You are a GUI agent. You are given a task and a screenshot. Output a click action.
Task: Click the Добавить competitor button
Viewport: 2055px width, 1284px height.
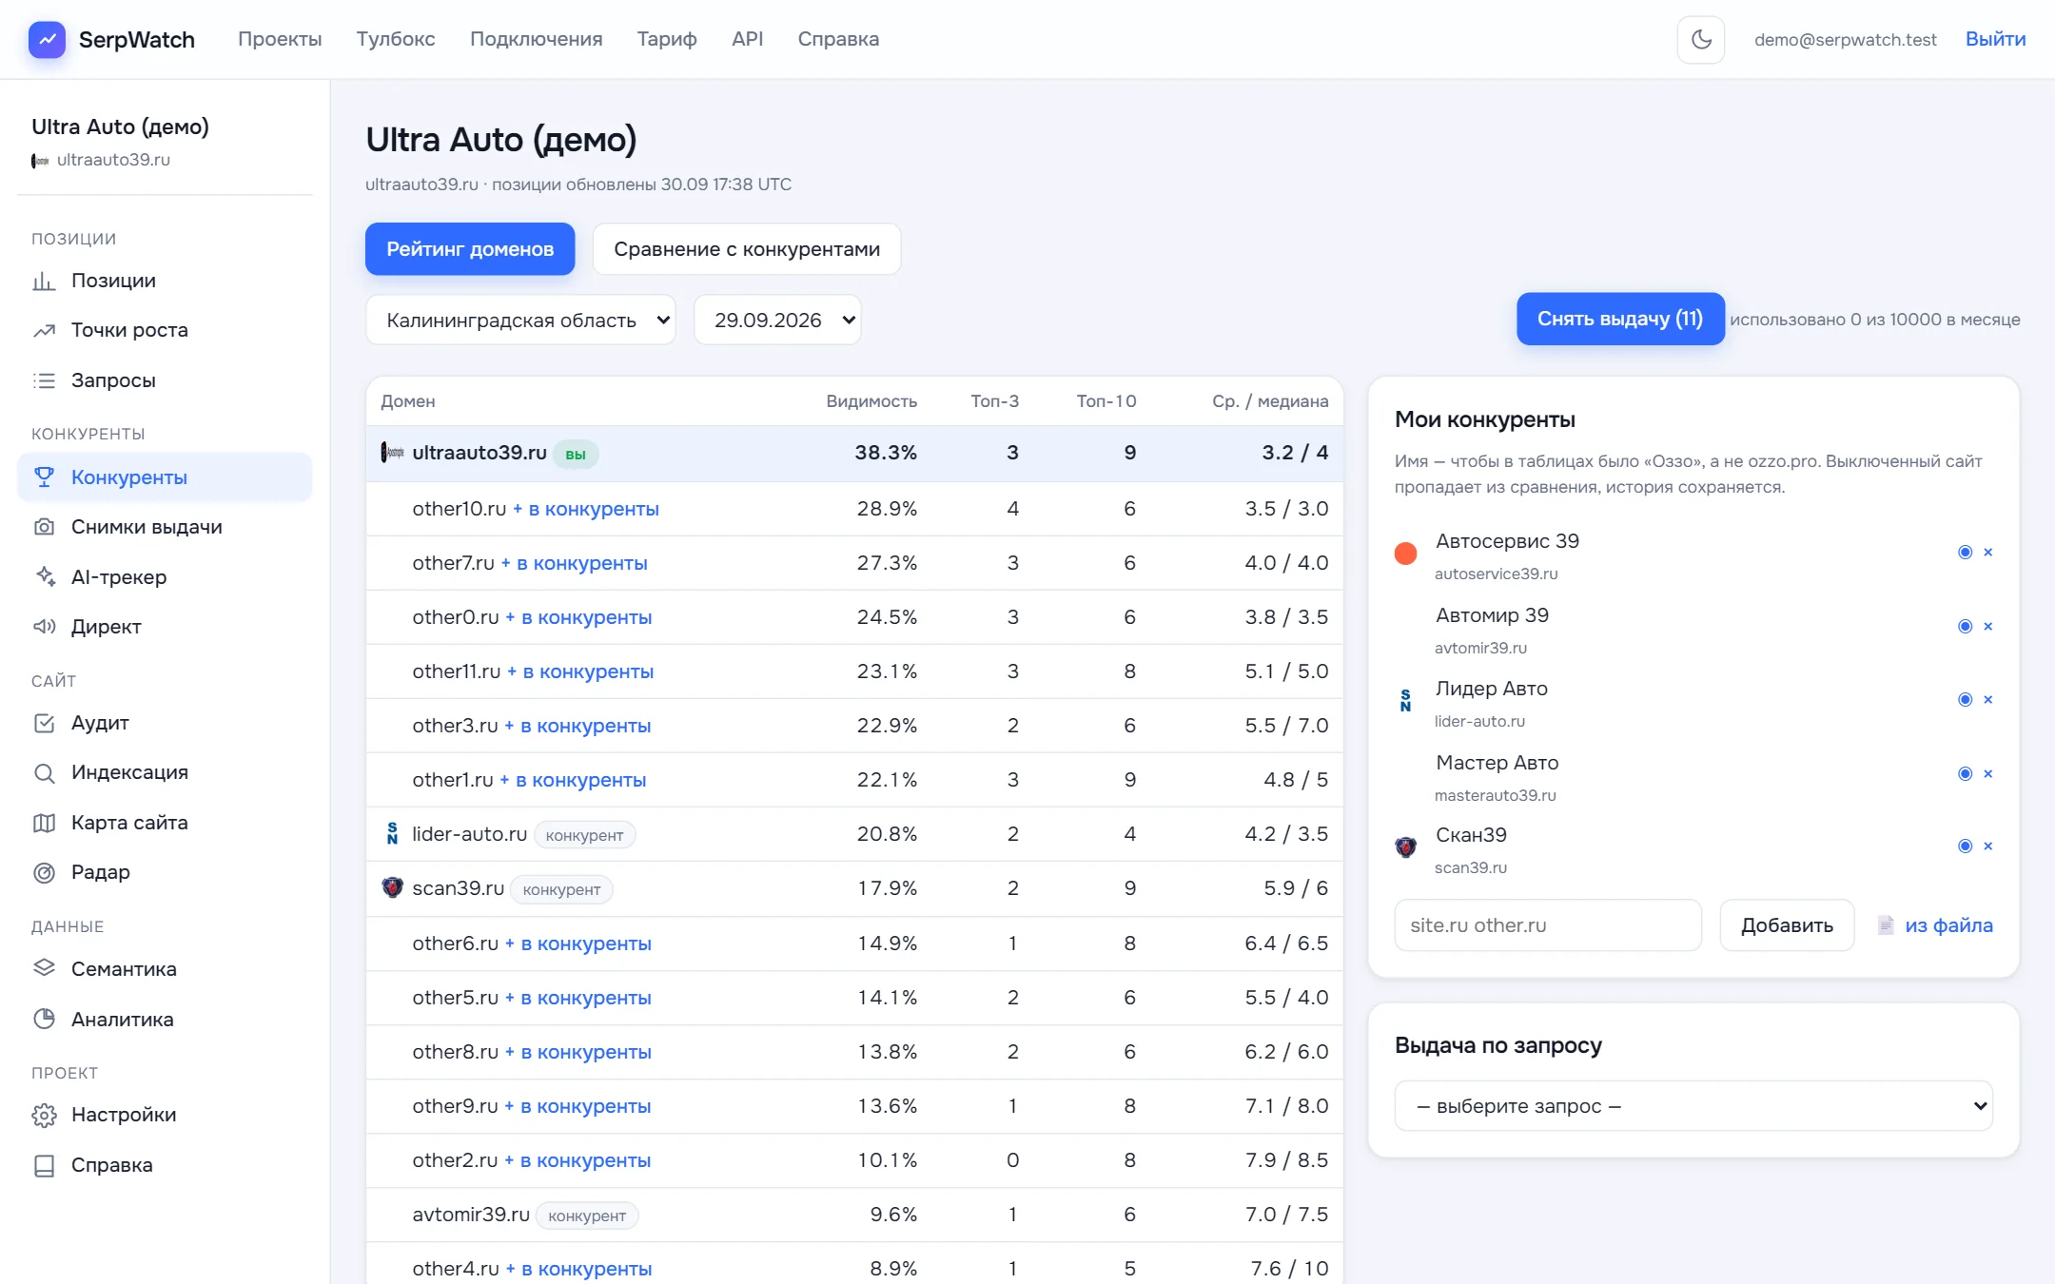click(1787, 925)
